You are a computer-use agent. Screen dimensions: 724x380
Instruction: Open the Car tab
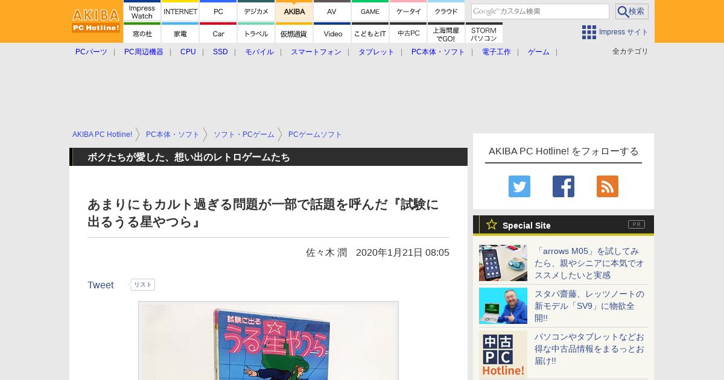(x=218, y=33)
